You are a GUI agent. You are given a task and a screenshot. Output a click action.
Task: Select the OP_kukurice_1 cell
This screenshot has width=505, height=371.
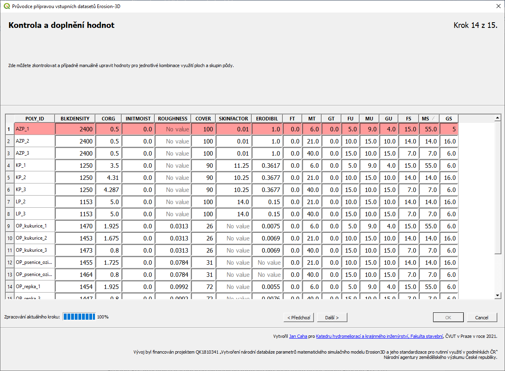click(35, 226)
